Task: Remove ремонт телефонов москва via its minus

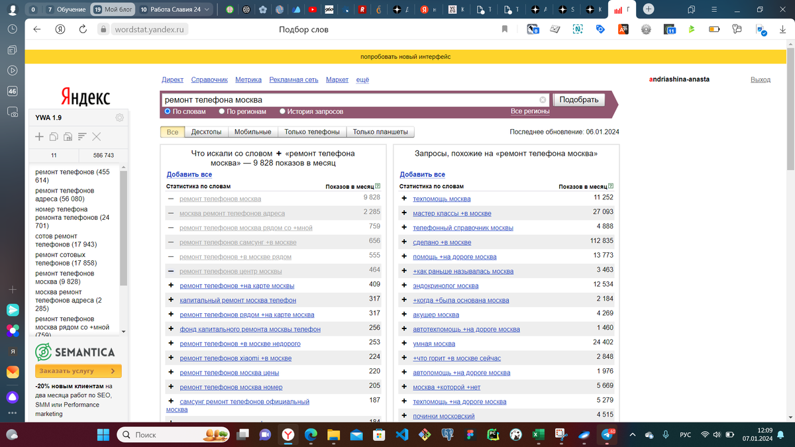Action: point(171,199)
